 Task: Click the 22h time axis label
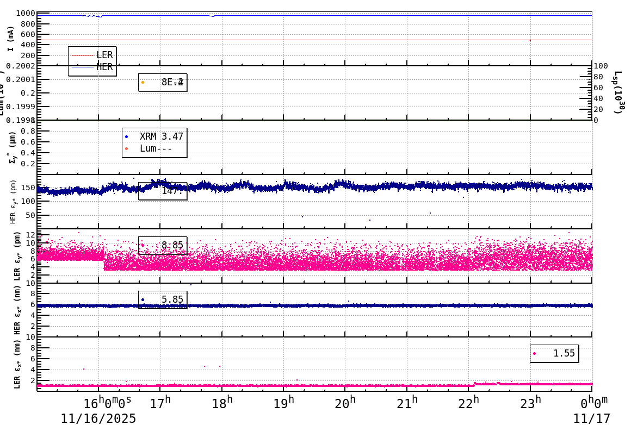[x=468, y=403]
